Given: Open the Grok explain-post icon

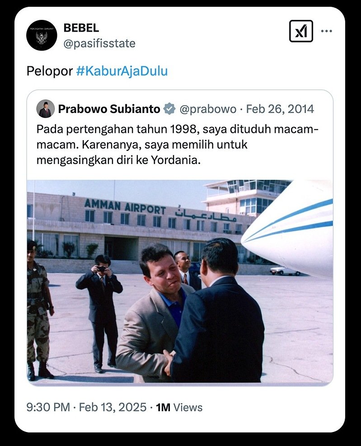Looking at the screenshot, I should [x=301, y=31].
